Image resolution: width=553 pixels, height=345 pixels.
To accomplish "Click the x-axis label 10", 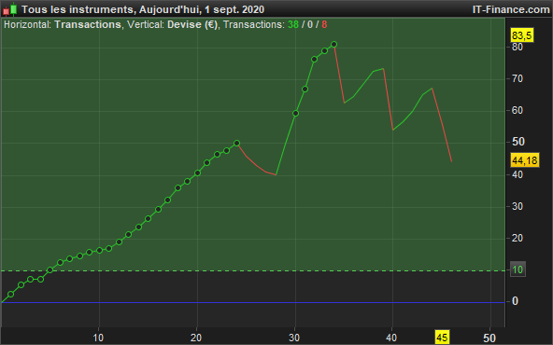I will point(98,338).
